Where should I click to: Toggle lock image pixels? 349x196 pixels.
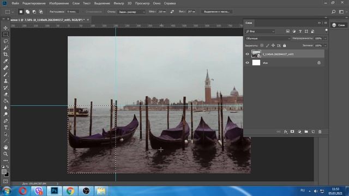click(268, 46)
